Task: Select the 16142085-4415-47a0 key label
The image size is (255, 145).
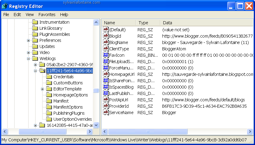Action: coord(70,125)
